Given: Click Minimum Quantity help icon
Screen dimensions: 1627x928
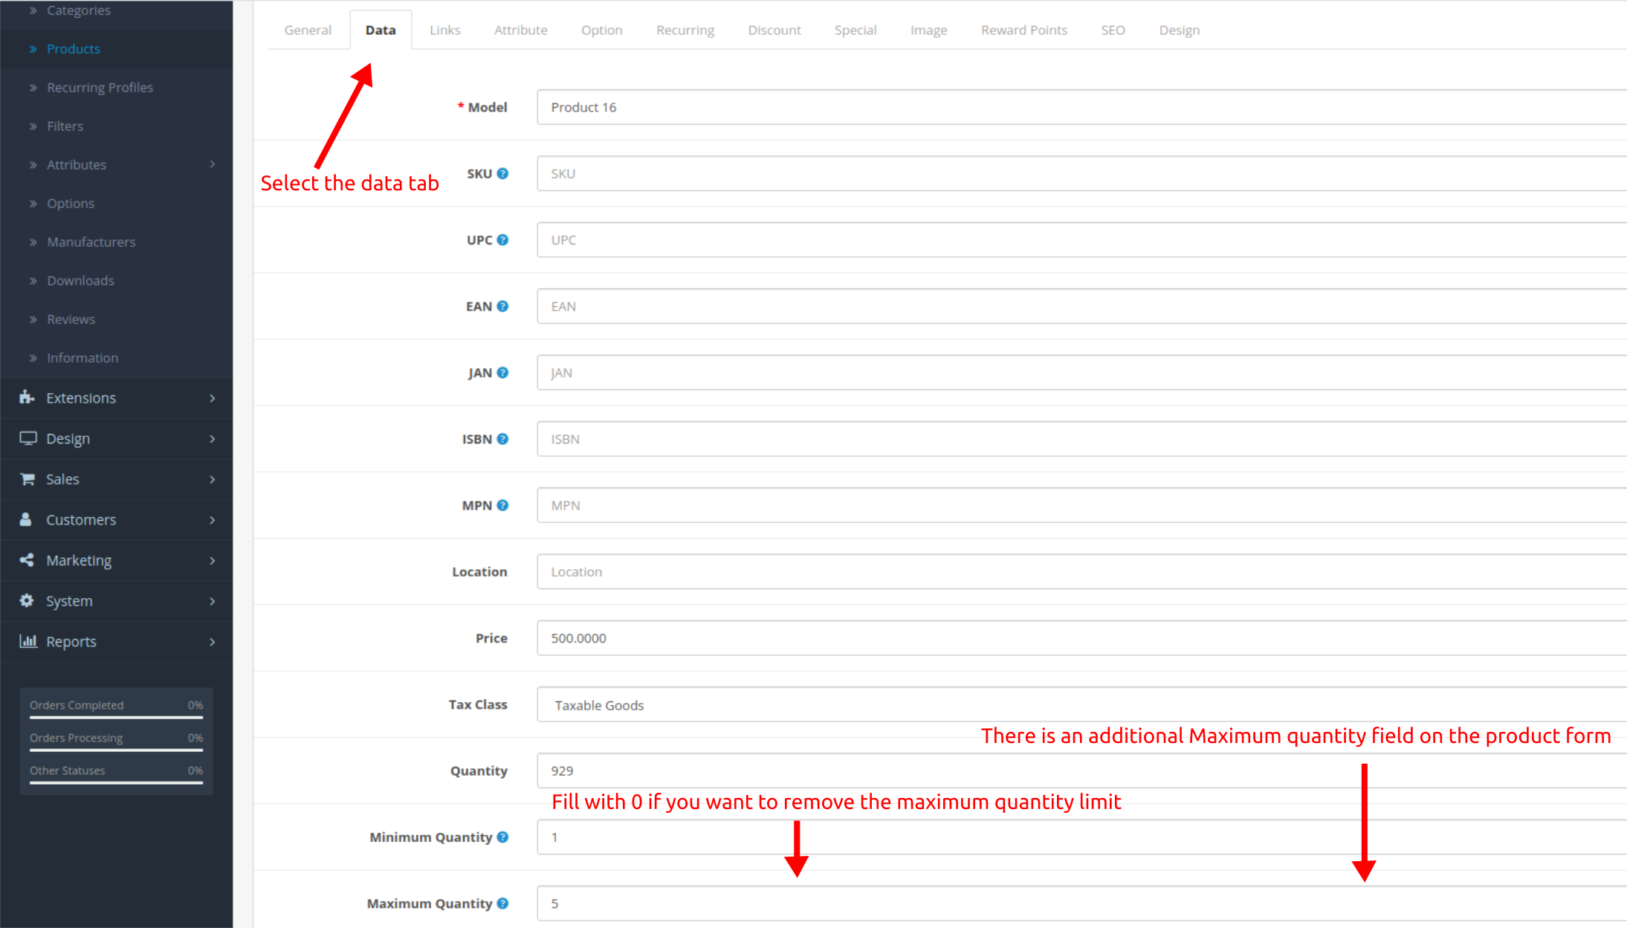Looking at the screenshot, I should click(502, 837).
